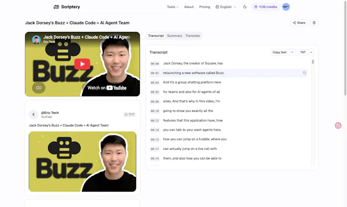The image size is (347, 207).
Task: Download the transcript as TXT
Action: [303, 52]
